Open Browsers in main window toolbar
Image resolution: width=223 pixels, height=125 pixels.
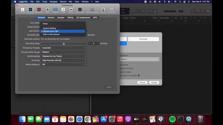[x=208, y=11]
